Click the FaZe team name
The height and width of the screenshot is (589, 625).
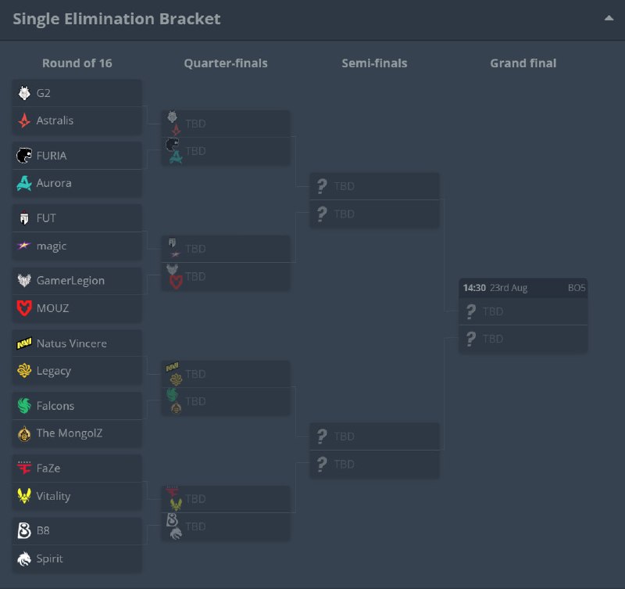pyautogui.click(x=48, y=468)
